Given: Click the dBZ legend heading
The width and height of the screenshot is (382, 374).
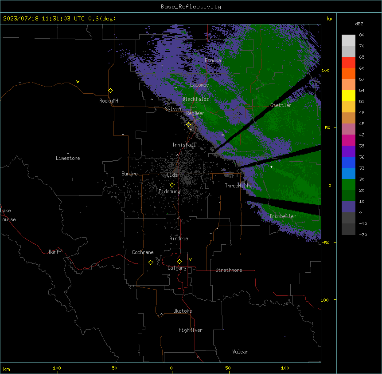Looking at the screenshot, I should (359, 24).
